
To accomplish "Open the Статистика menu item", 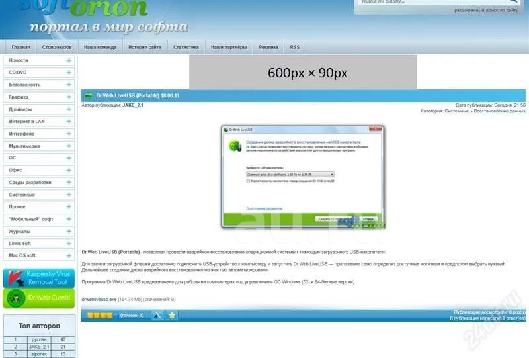I will 186,47.
